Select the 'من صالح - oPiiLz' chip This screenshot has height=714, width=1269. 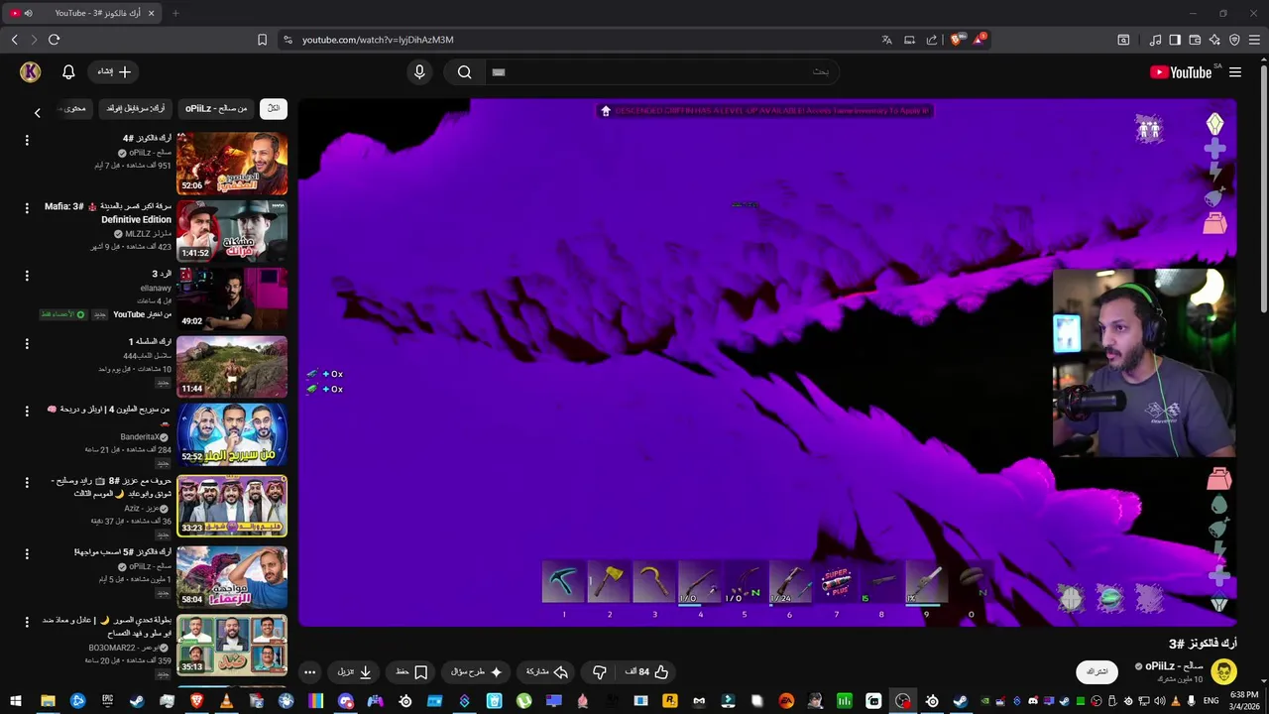click(x=216, y=108)
